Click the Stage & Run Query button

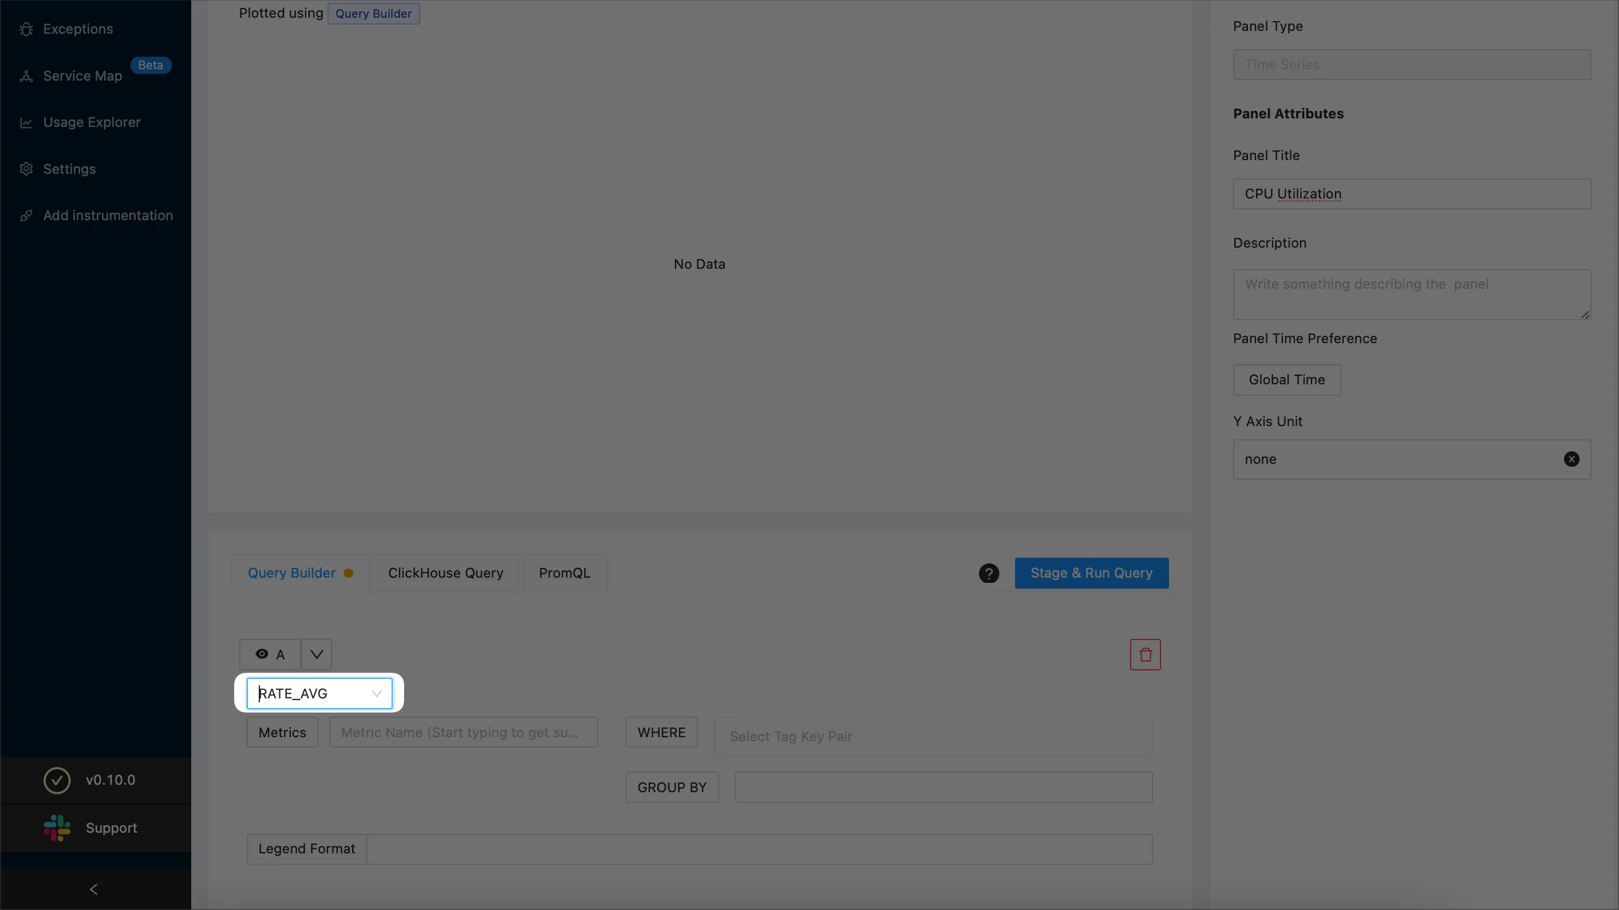(1092, 573)
